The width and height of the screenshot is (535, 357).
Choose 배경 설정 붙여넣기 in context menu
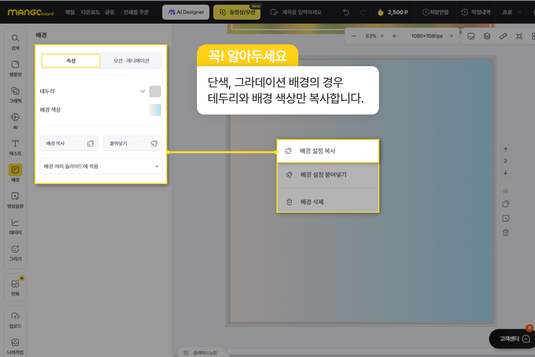click(x=328, y=175)
